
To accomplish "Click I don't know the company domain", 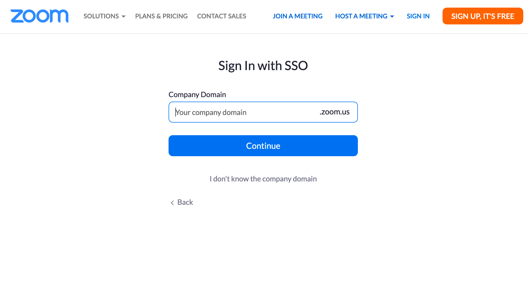I will point(263,179).
